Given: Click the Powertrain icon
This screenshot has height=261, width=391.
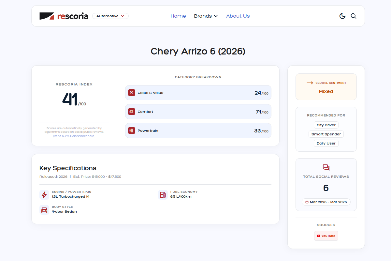Looking at the screenshot, I should pyautogui.click(x=132, y=130).
